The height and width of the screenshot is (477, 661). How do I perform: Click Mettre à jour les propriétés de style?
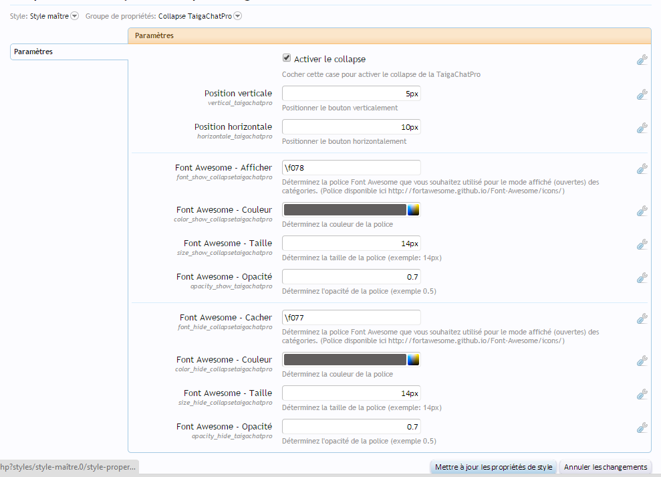click(494, 467)
